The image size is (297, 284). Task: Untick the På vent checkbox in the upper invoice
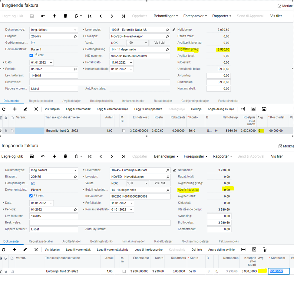(31, 55)
